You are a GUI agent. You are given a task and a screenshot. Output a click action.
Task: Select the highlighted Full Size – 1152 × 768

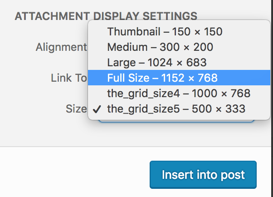click(x=162, y=78)
